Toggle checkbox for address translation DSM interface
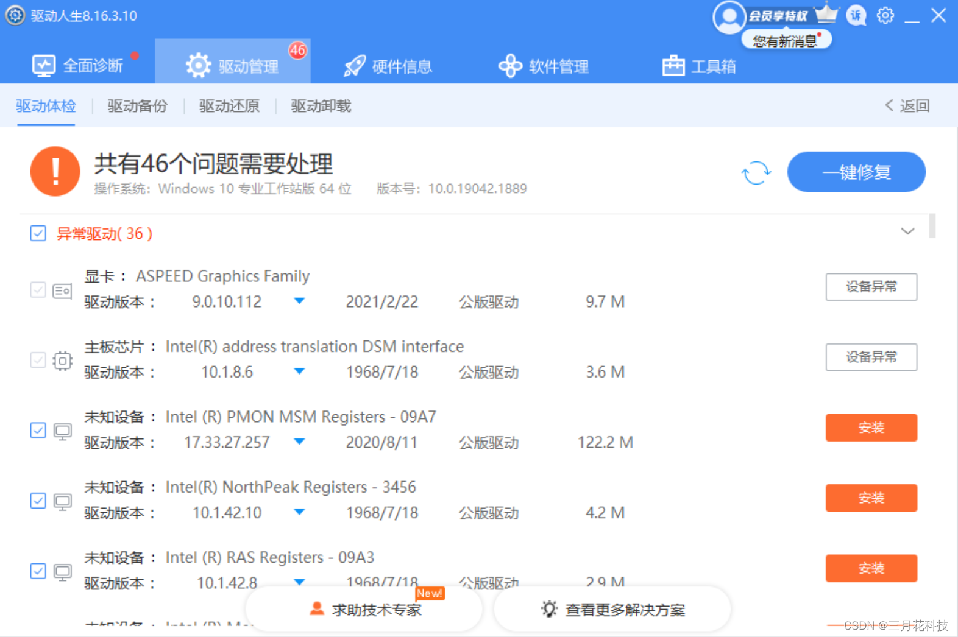 [38, 360]
